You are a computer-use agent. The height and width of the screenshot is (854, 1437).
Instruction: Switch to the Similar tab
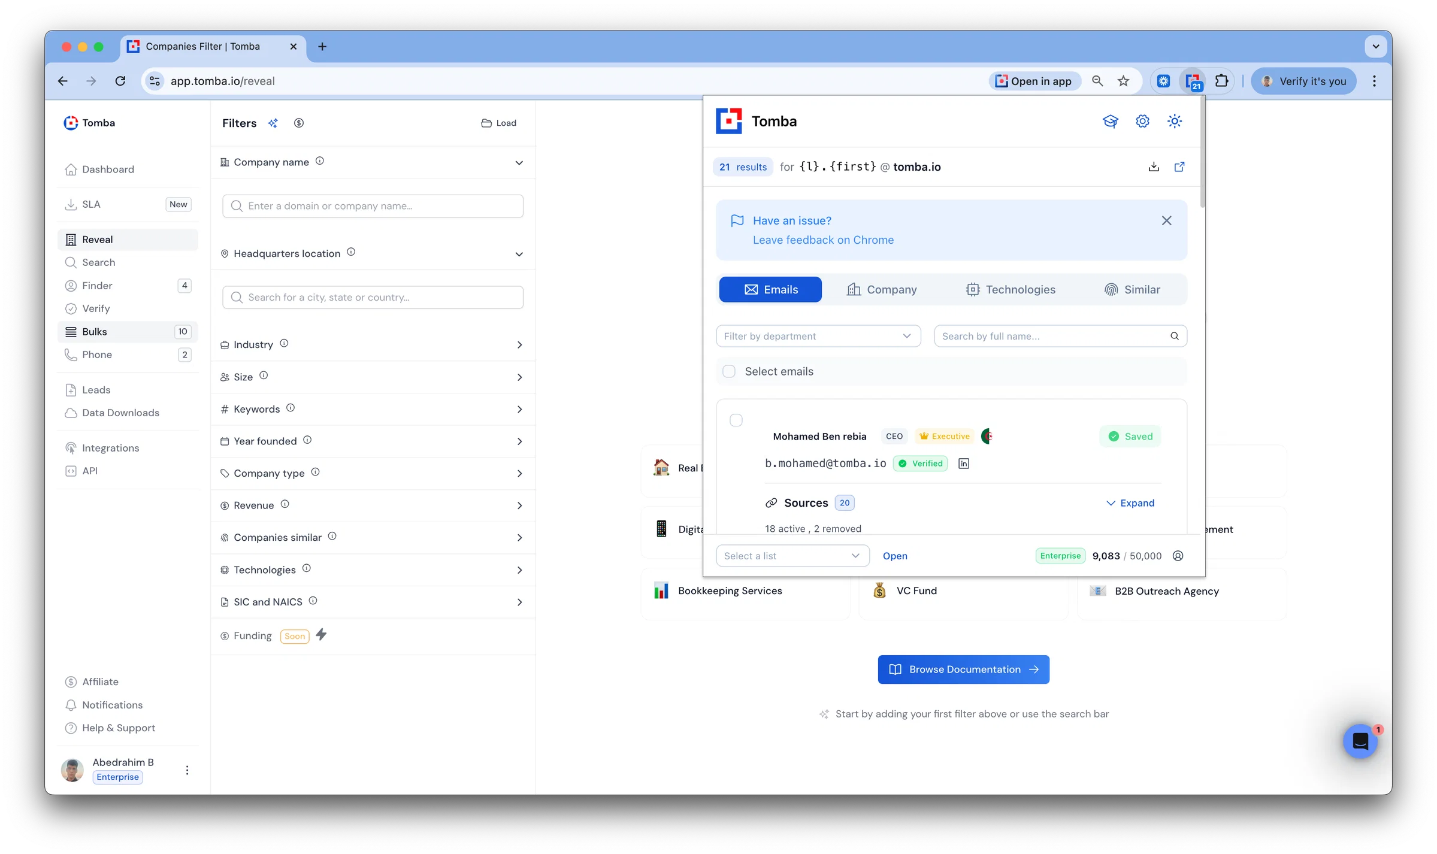pos(1132,290)
